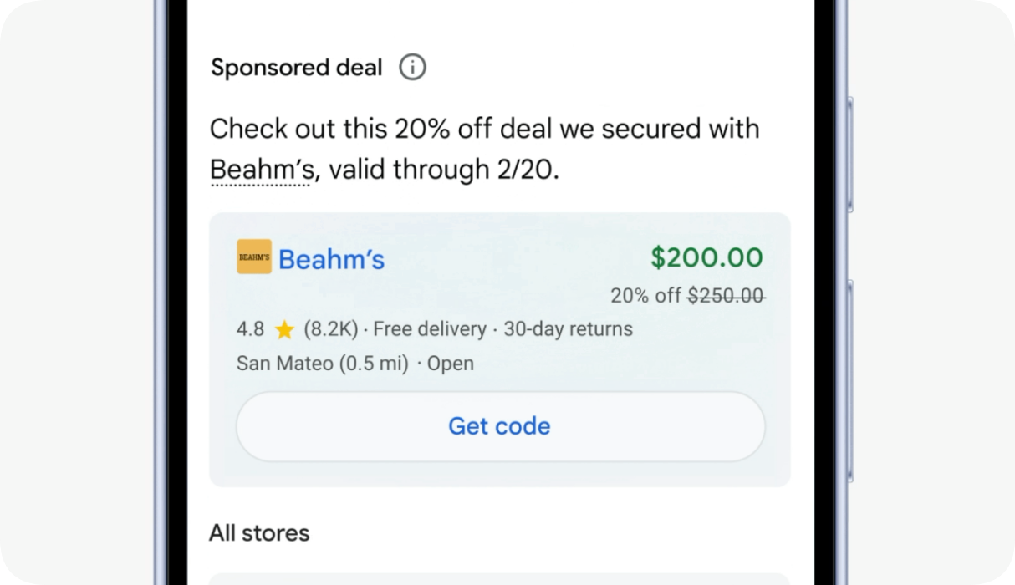This screenshot has height=585, width=1015.
Task: Click the crossed-out $250.00 original price
Action: (726, 296)
